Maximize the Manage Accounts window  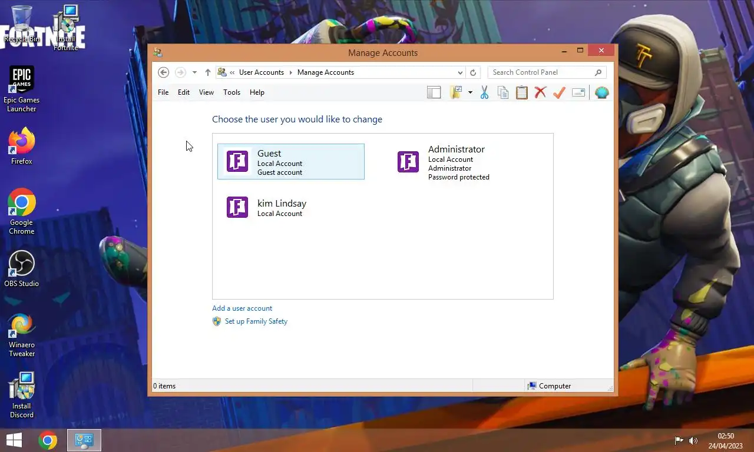pyautogui.click(x=580, y=51)
